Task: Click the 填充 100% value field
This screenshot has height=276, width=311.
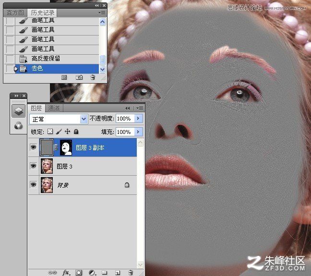Action: click(125, 132)
